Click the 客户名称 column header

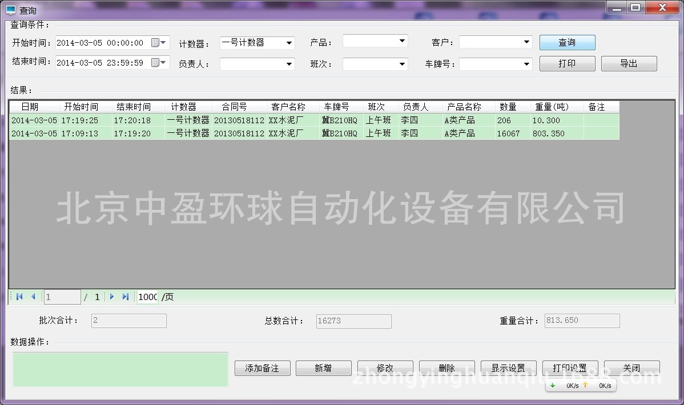[x=293, y=107]
